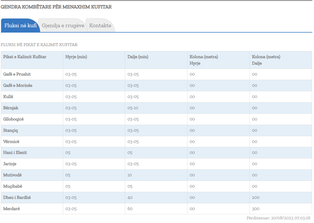Screen dimensions: 314x223
Task: Open the Kontakte tab
Action: (100, 26)
